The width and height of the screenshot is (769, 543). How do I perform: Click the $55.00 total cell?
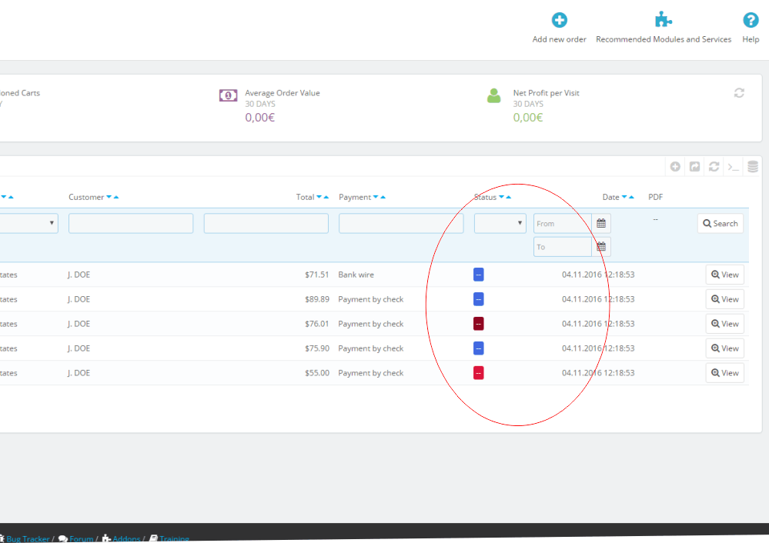(317, 373)
